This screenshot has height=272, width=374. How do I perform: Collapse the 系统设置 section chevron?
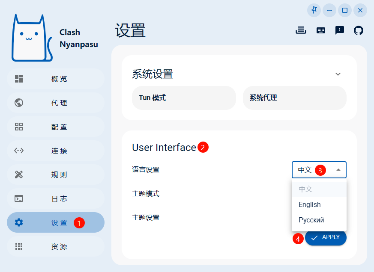pyautogui.click(x=338, y=74)
